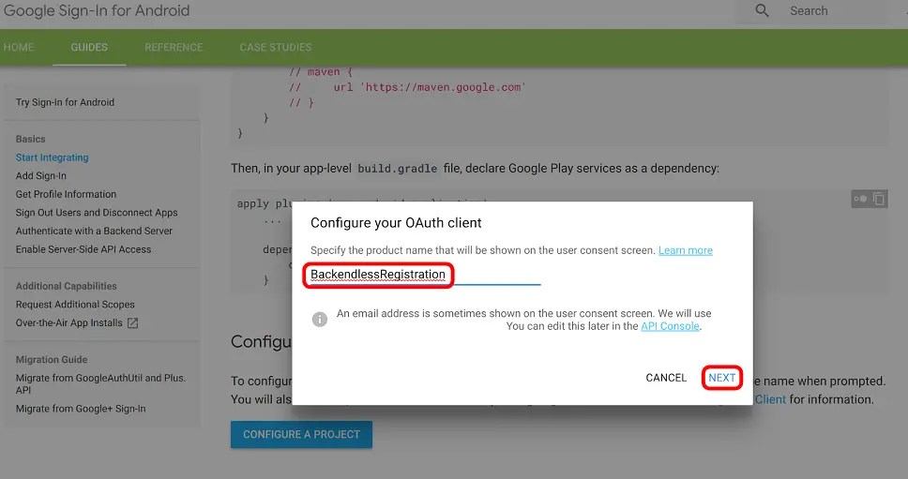This screenshot has height=479, width=908.
Task: Open the HOME tab
Action: (19, 48)
